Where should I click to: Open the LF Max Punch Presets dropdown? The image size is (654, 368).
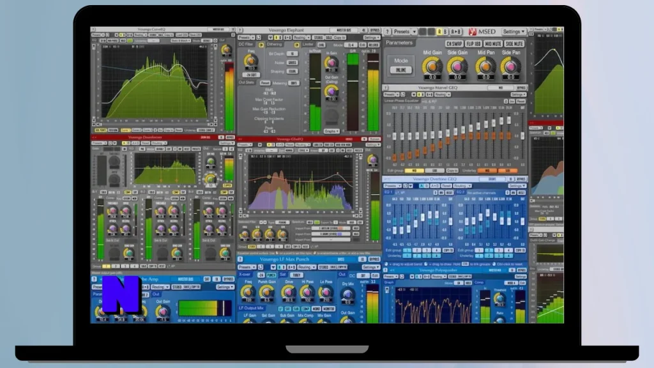pos(247,267)
